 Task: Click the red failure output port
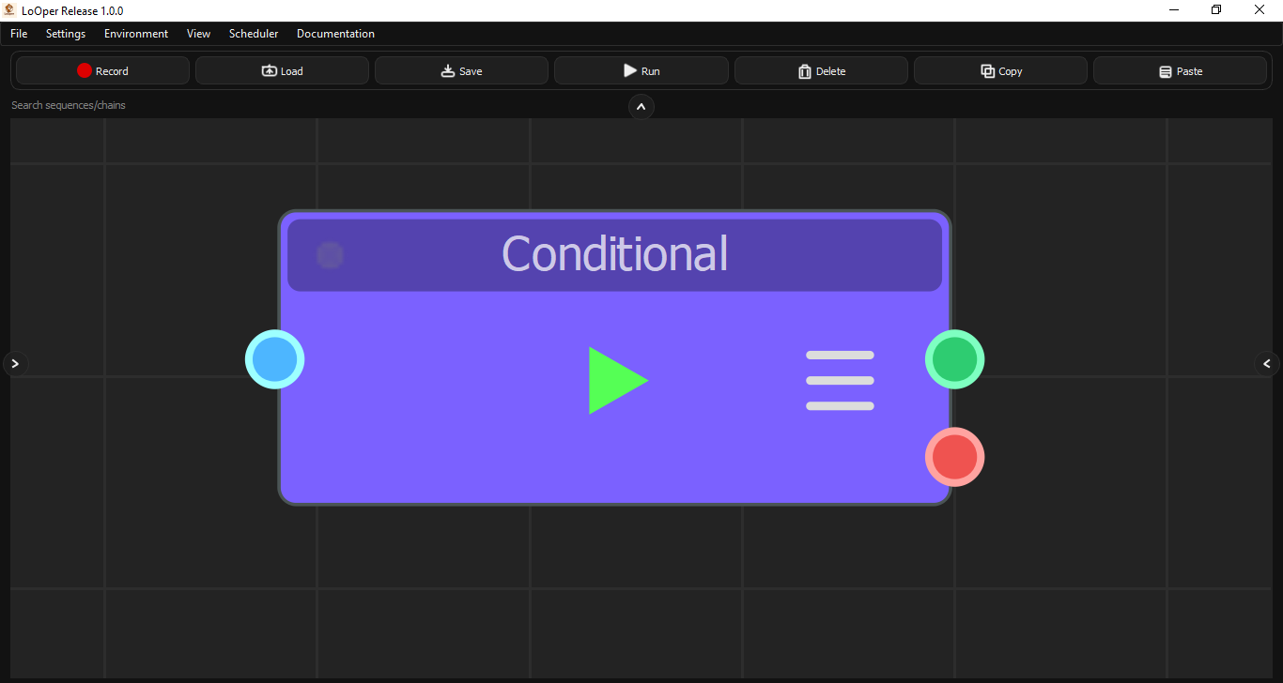click(954, 457)
